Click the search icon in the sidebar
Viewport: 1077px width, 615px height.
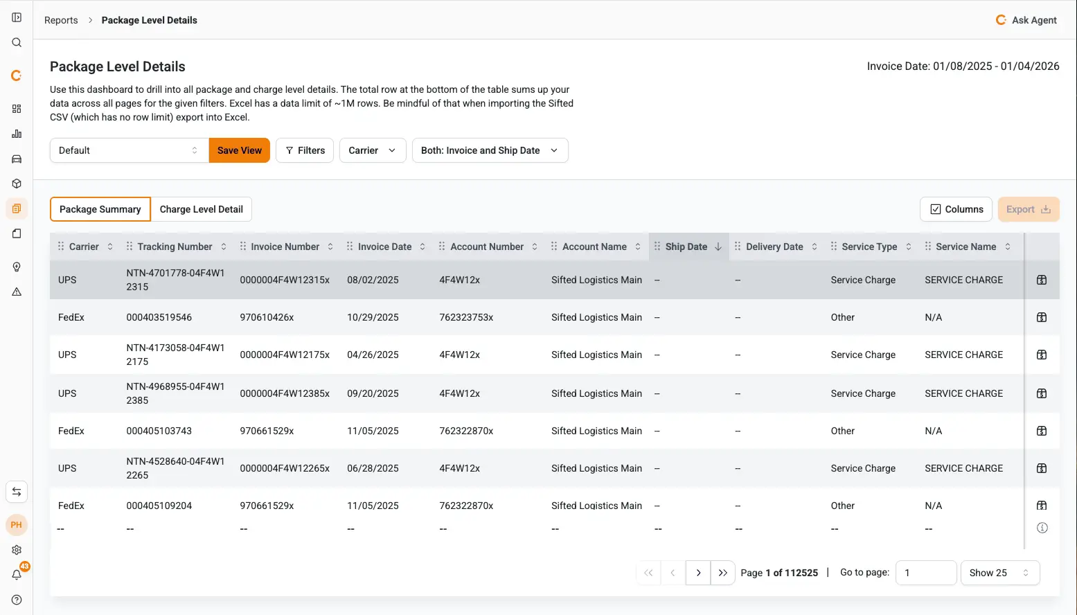click(17, 43)
